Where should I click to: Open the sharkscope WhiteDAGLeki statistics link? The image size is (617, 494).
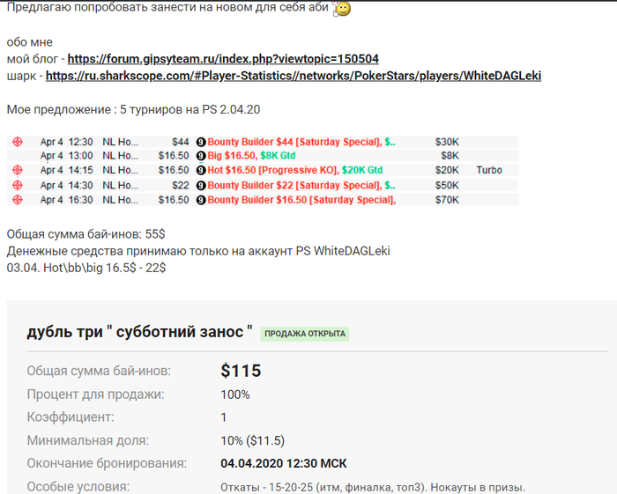[294, 76]
